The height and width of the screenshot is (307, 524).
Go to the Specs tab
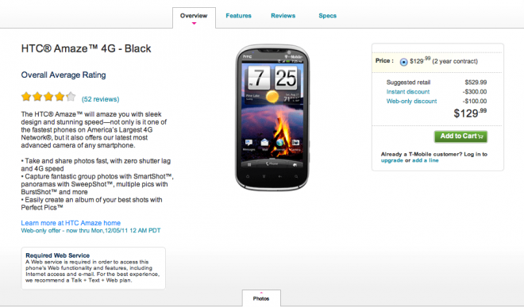[x=327, y=16]
